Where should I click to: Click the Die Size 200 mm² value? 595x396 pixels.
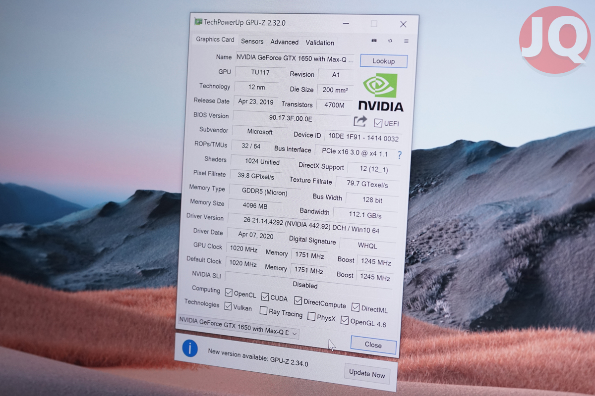pyautogui.click(x=335, y=90)
